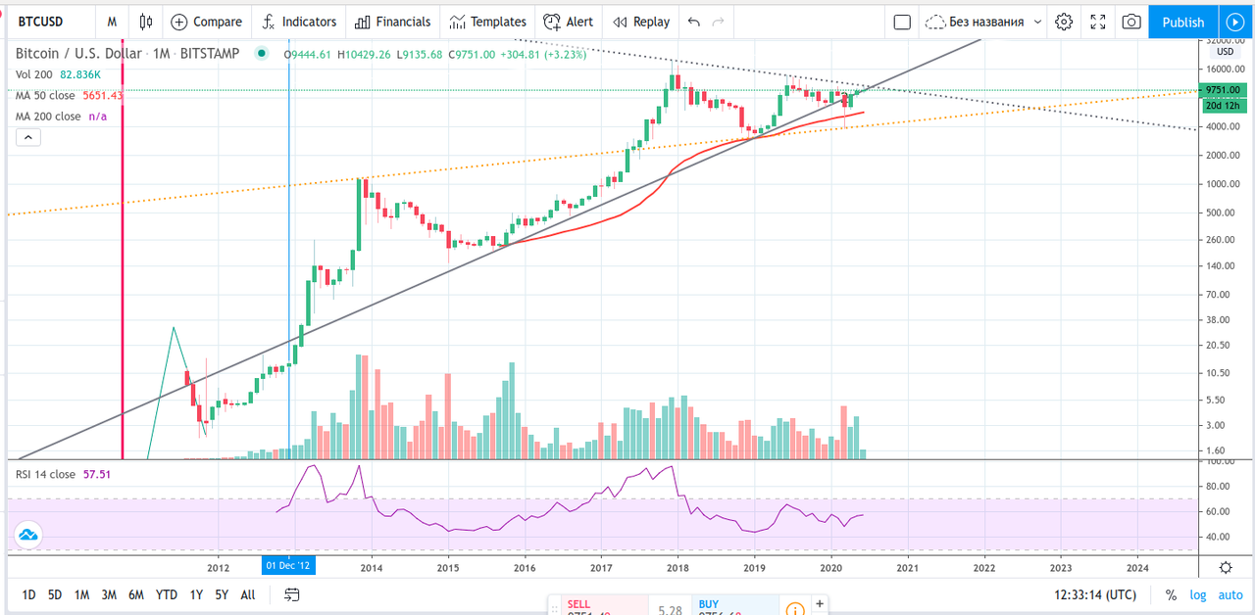
Task: Toggle logarithmic scale
Action: coord(1198,594)
